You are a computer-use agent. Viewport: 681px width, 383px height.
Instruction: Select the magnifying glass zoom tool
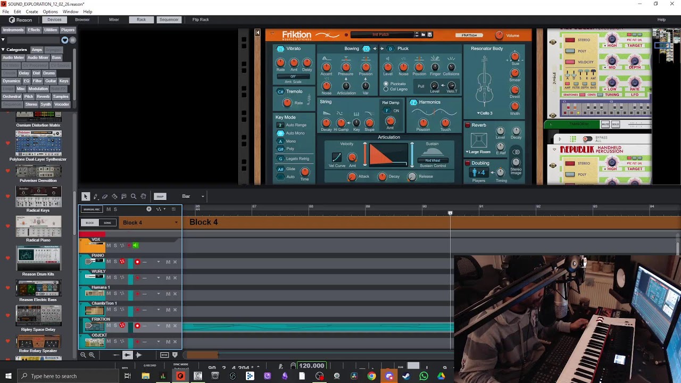coord(134,196)
